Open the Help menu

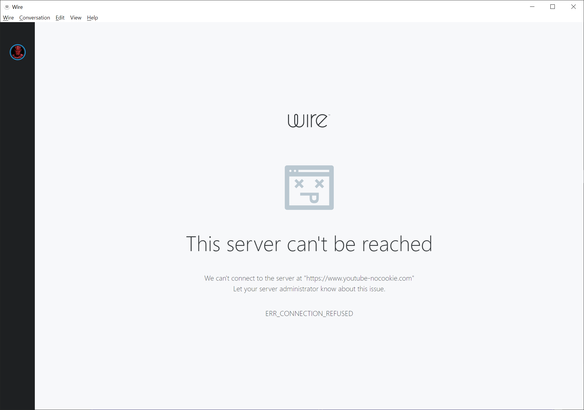[92, 18]
